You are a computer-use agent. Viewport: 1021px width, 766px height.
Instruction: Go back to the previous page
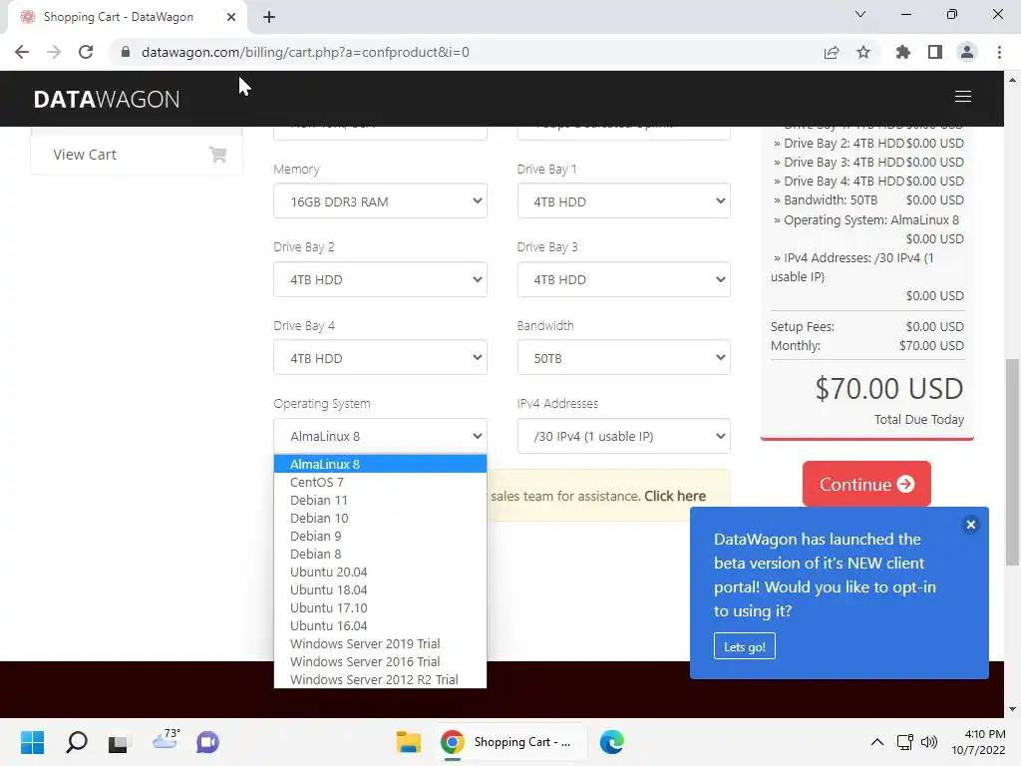tap(22, 52)
